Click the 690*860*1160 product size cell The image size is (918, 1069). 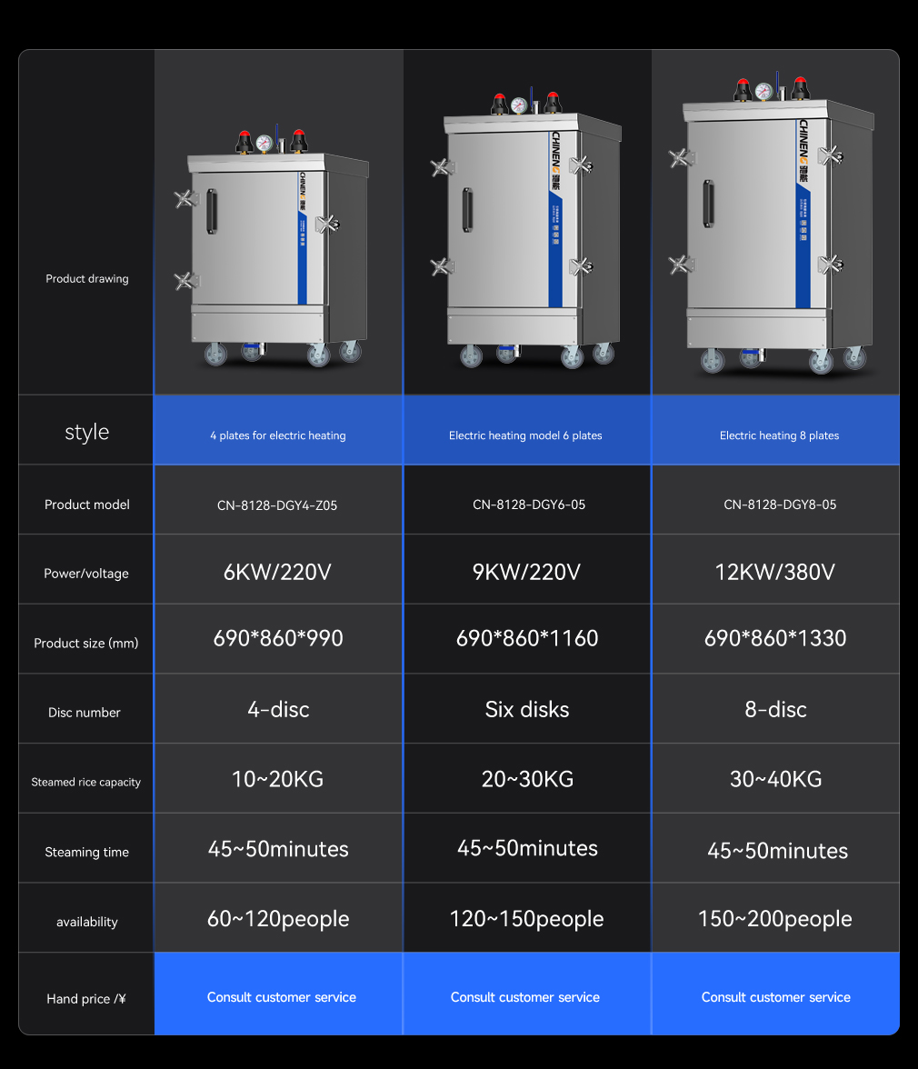(527, 638)
